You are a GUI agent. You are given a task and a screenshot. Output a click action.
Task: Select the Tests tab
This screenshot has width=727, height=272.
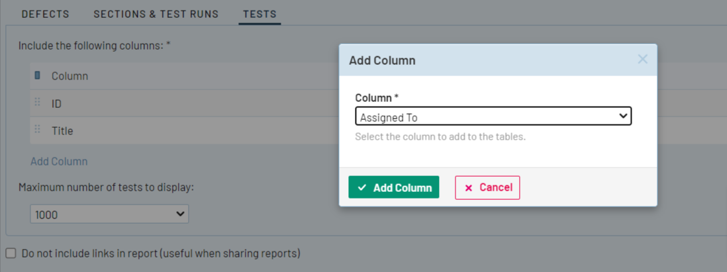pos(260,14)
